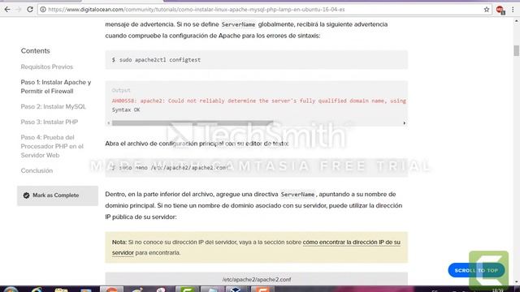The width and height of the screenshot is (520, 292).
Task: Bookmark this page with the star icon
Action: [x=487, y=10]
